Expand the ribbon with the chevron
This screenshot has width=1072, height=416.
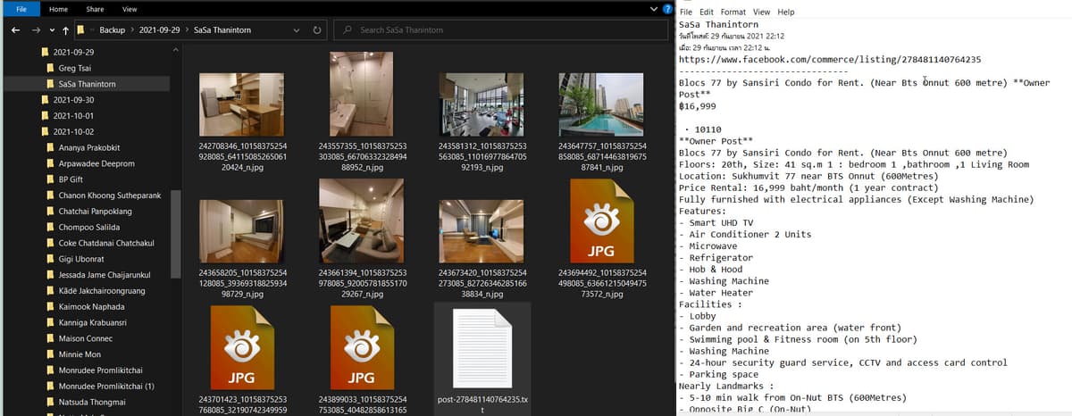point(655,9)
